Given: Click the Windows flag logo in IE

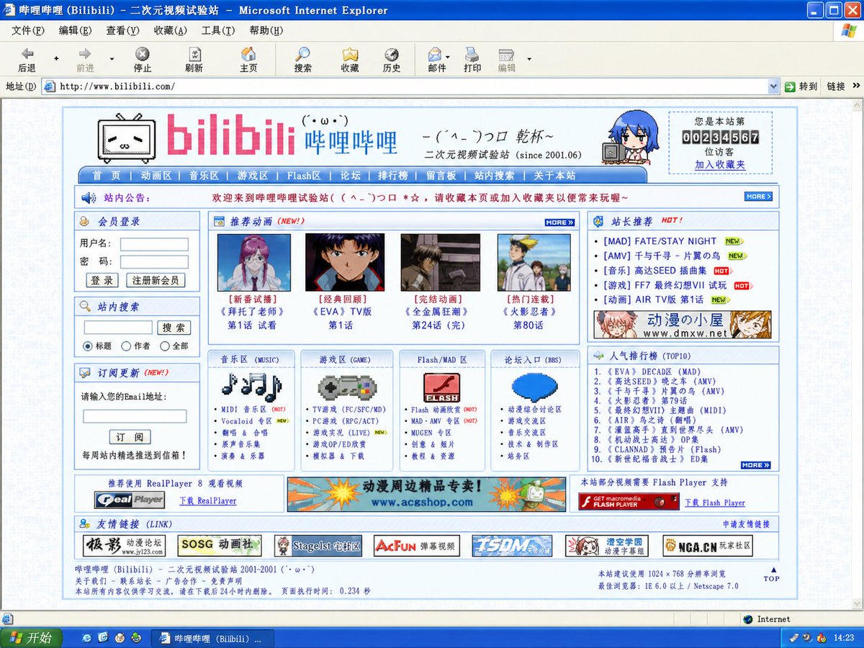Looking at the screenshot, I should tap(849, 30).
